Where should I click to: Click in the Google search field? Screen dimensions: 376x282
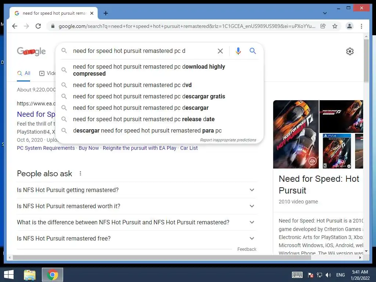click(x=141, y=51)
